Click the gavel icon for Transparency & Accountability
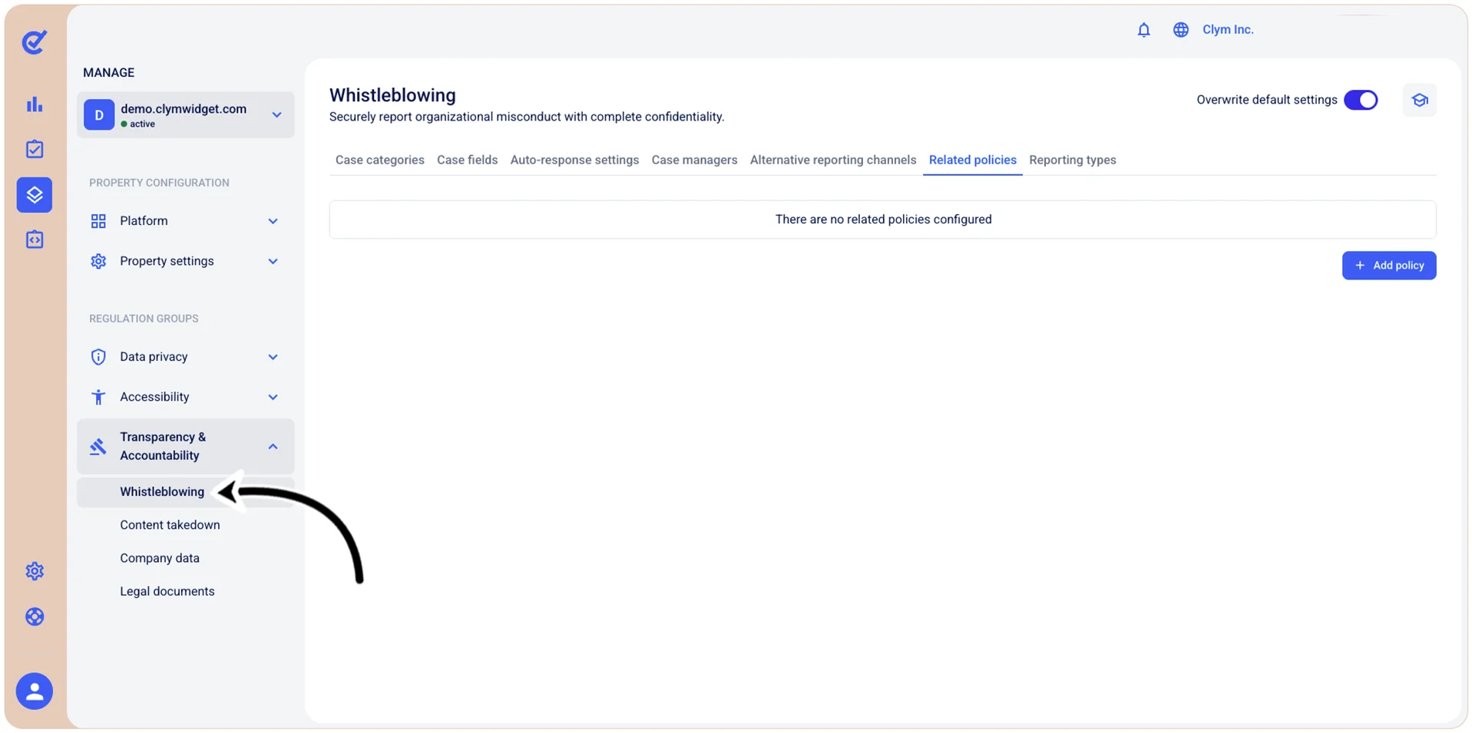 (x=98, y=446)
